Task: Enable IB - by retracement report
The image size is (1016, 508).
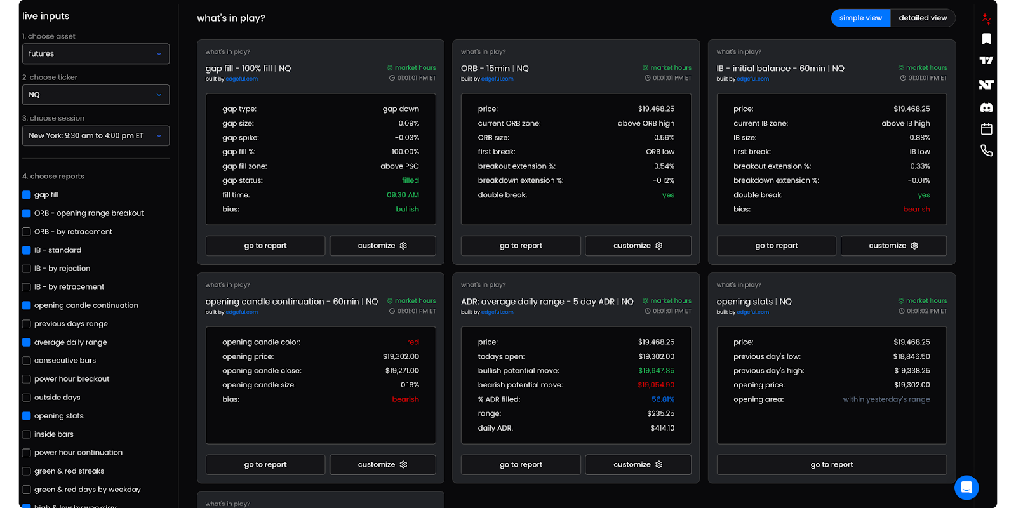Action: [27, 287]
